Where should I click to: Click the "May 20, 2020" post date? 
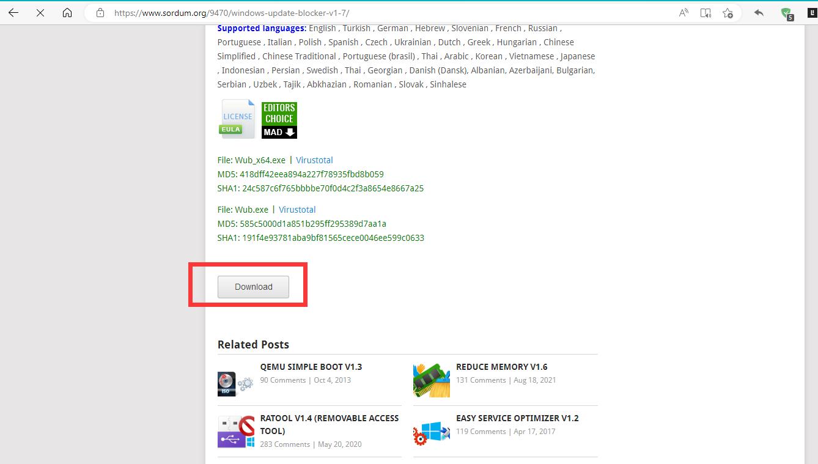click(x=340, y=444)
